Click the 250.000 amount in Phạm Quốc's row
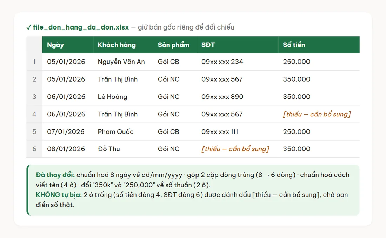 [x=297, y=132]
